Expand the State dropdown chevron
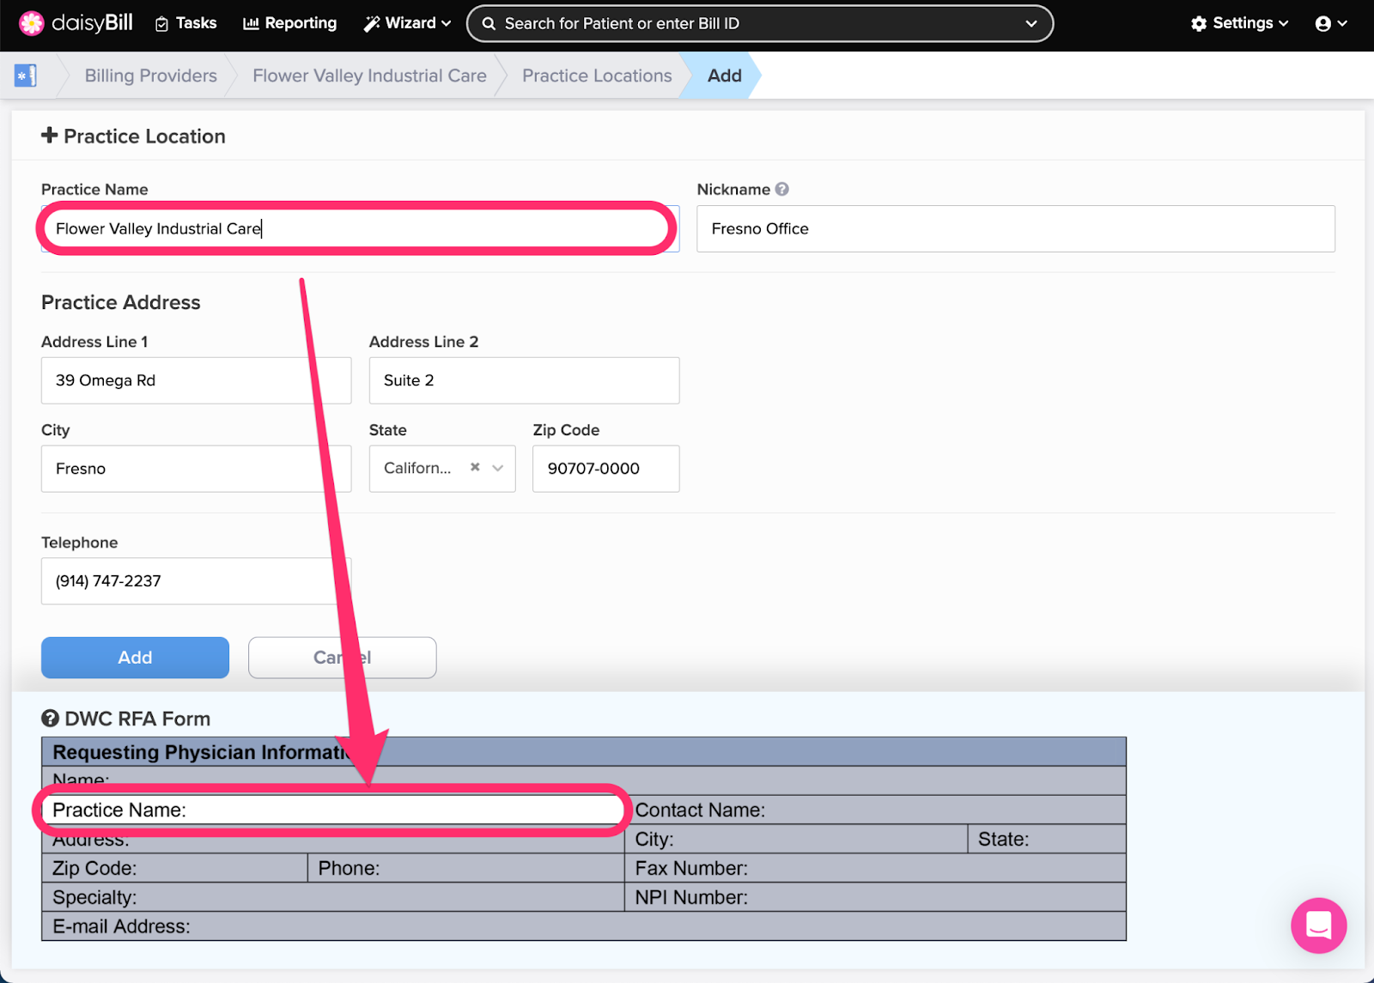The height and width of the screenshot is (983, 1374). 498,468
